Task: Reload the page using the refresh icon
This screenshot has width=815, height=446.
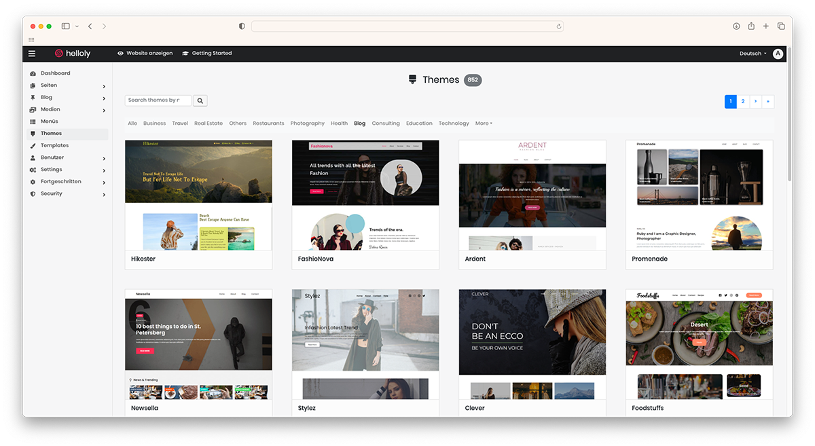Action: point(559,26)
